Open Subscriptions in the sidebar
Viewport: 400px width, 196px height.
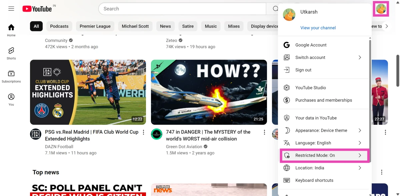[x=11, y=76]
